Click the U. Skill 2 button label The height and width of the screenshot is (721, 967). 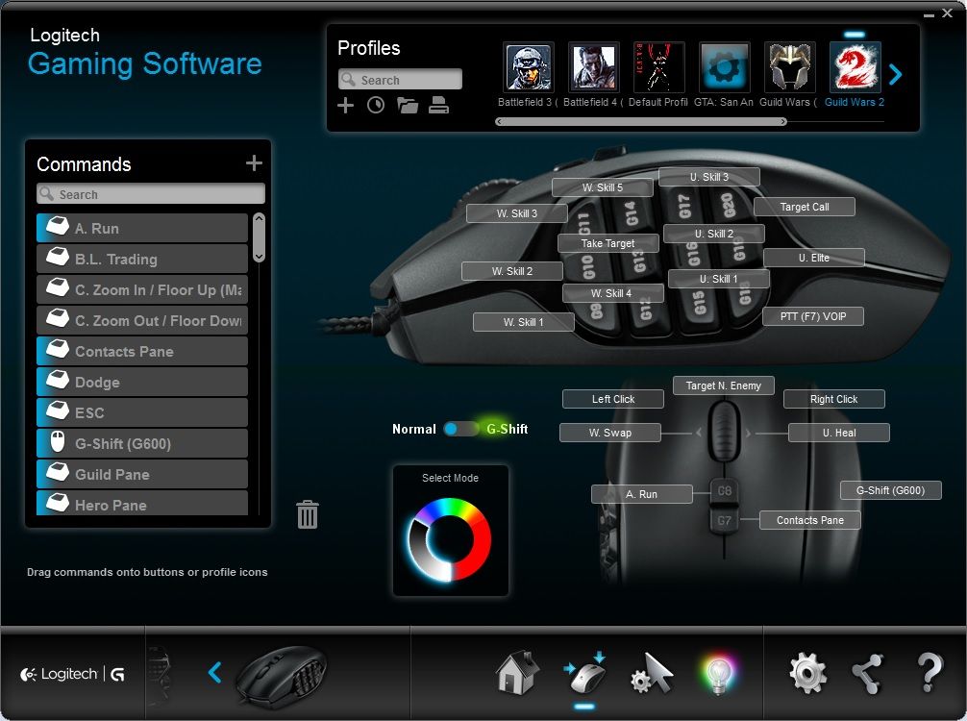tap(714, 234)
